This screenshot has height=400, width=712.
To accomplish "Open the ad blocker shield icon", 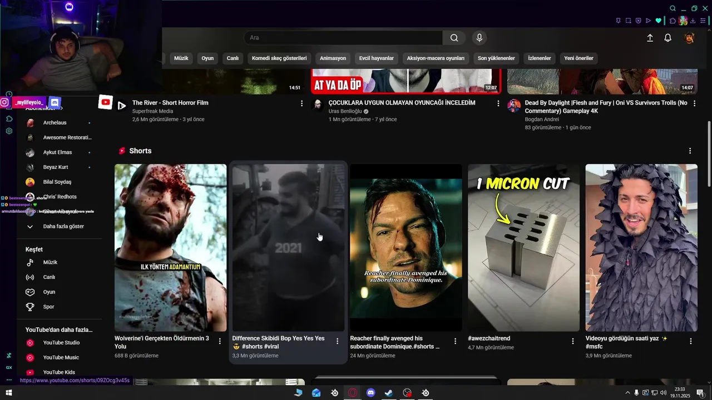I will 639,21.
